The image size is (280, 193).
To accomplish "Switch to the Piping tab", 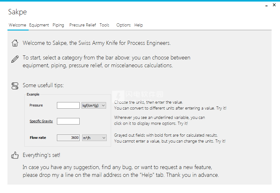I will (x=58, y=25).
